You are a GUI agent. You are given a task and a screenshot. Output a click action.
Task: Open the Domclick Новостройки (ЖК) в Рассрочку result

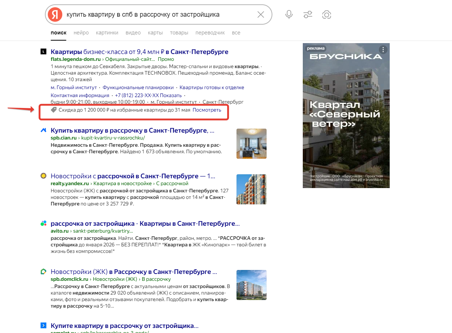point(134,271)
